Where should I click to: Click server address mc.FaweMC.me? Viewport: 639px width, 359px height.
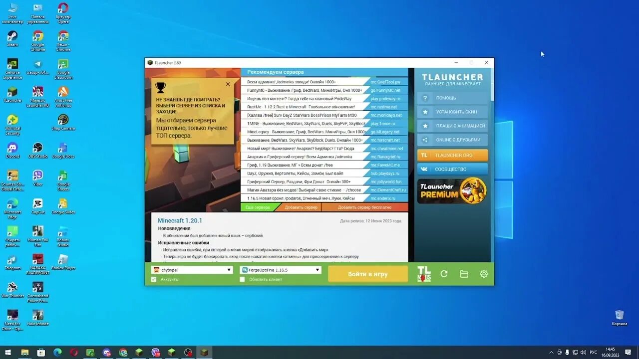[x=385, y=165]
